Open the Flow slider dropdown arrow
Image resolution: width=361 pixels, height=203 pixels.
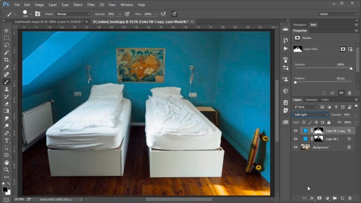pos(156,14)
